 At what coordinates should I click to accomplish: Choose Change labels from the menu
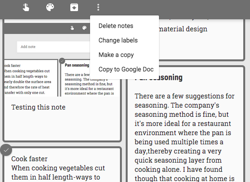[x=118, y=41]
